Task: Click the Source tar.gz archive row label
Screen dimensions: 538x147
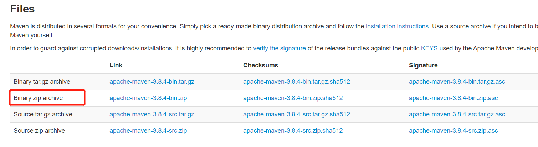Action: pyautogui.click(x=43, y=114)
